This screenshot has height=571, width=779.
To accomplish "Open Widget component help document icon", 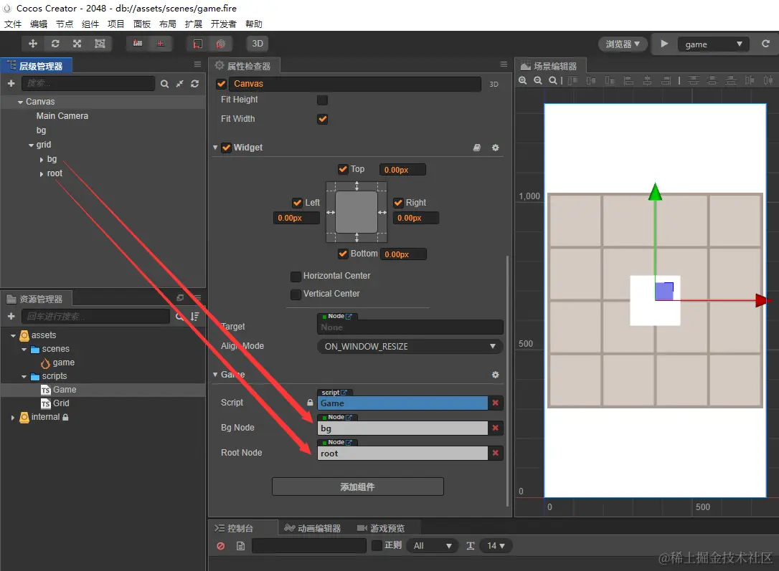I will pos(477,148).
